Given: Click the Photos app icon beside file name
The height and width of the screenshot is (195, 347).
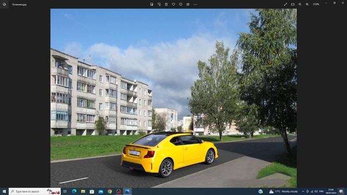Looking at the screenshot, I should 4,4.
